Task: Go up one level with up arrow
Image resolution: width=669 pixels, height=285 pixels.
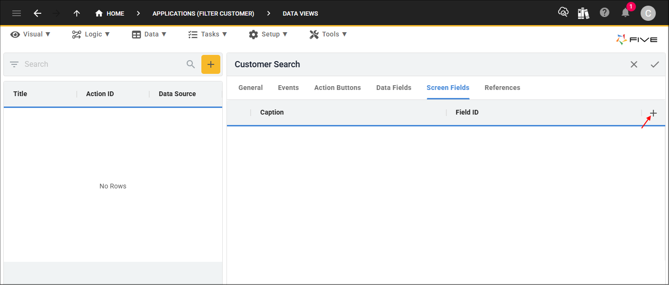Action: [x=77, y=13]
